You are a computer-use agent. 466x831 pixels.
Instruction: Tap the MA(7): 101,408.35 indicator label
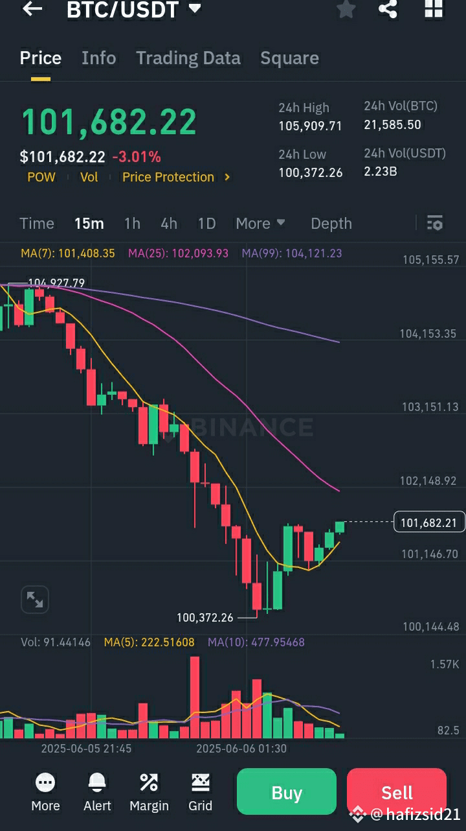pyautogui.click(x=68, y=253)
